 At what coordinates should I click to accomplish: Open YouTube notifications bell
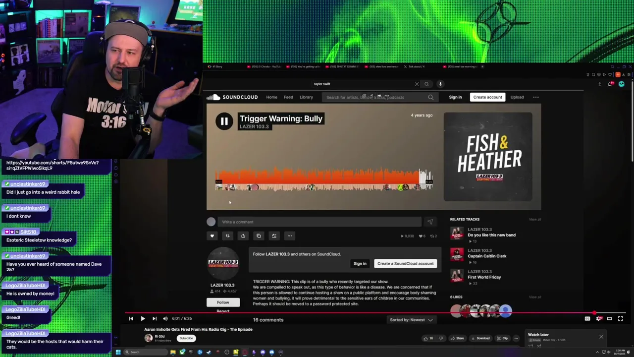pyautogui.click(x=610, y=84)
